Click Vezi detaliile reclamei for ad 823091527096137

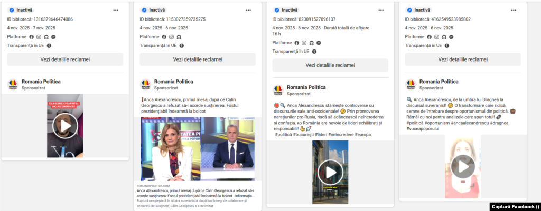tap(330, 65)
